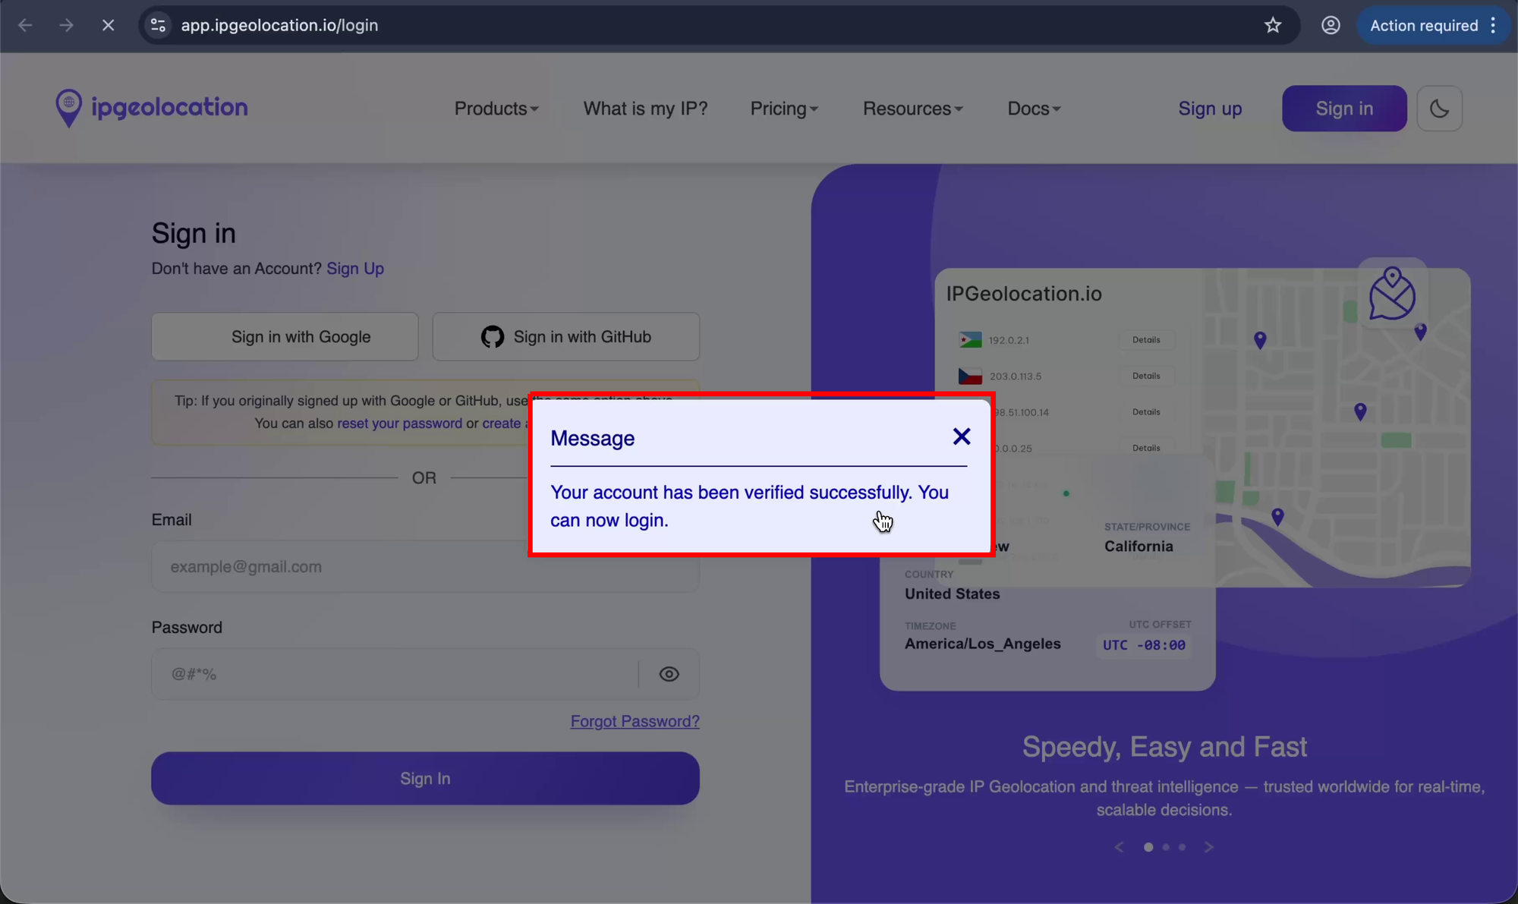Open Details for 192.0.2.1
The image size is (1518, 904).
coord(1146,340)
